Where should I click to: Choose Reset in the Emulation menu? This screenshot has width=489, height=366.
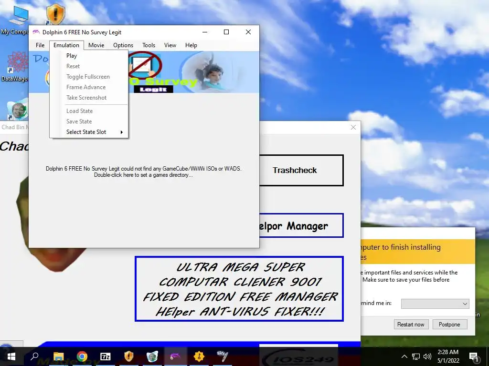[x=89, y=66]
